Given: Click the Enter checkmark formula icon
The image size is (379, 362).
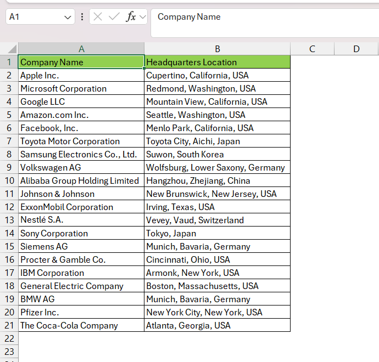Looking at the screenshot, I should point(114,16).
